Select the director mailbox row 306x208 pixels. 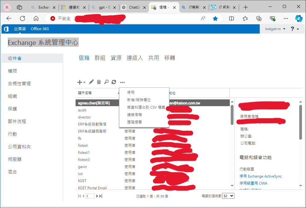coord(153,117)
